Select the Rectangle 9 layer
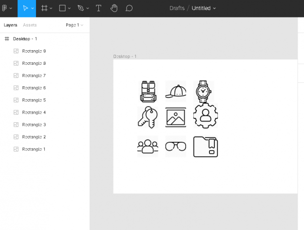The height and width of the screenshot is (230, 304). pos(34,51)
